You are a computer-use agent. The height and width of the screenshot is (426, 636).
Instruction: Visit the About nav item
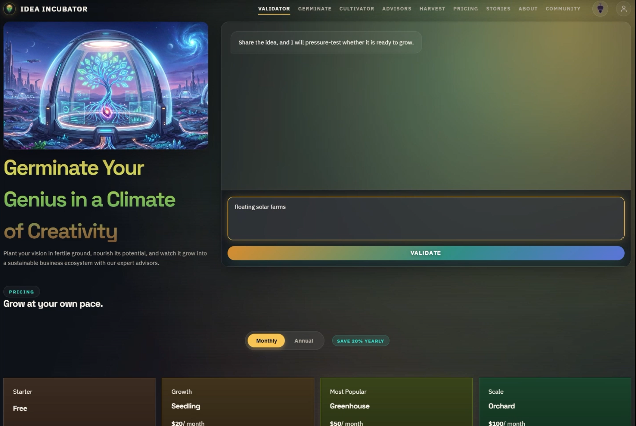[528, 9]
